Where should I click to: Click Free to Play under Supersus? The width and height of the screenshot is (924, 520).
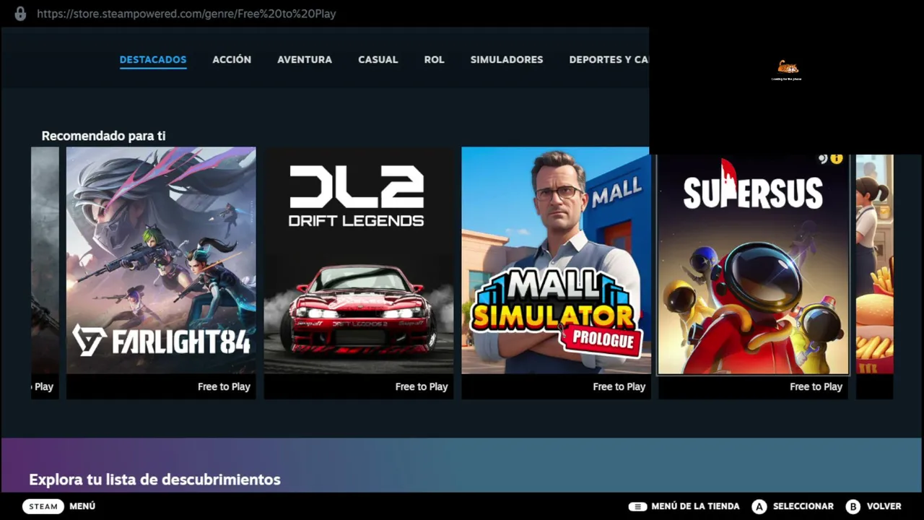click(x=816, y=387)
